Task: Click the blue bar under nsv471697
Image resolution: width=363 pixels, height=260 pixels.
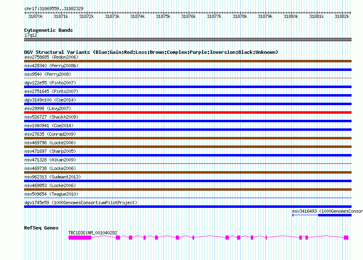Action: tap(188, 155)
